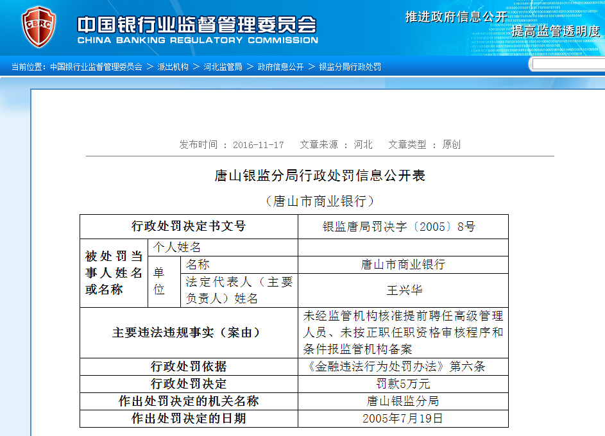Select document number 银监唐局罚决字〔2005〕8号

pos(399,227)
